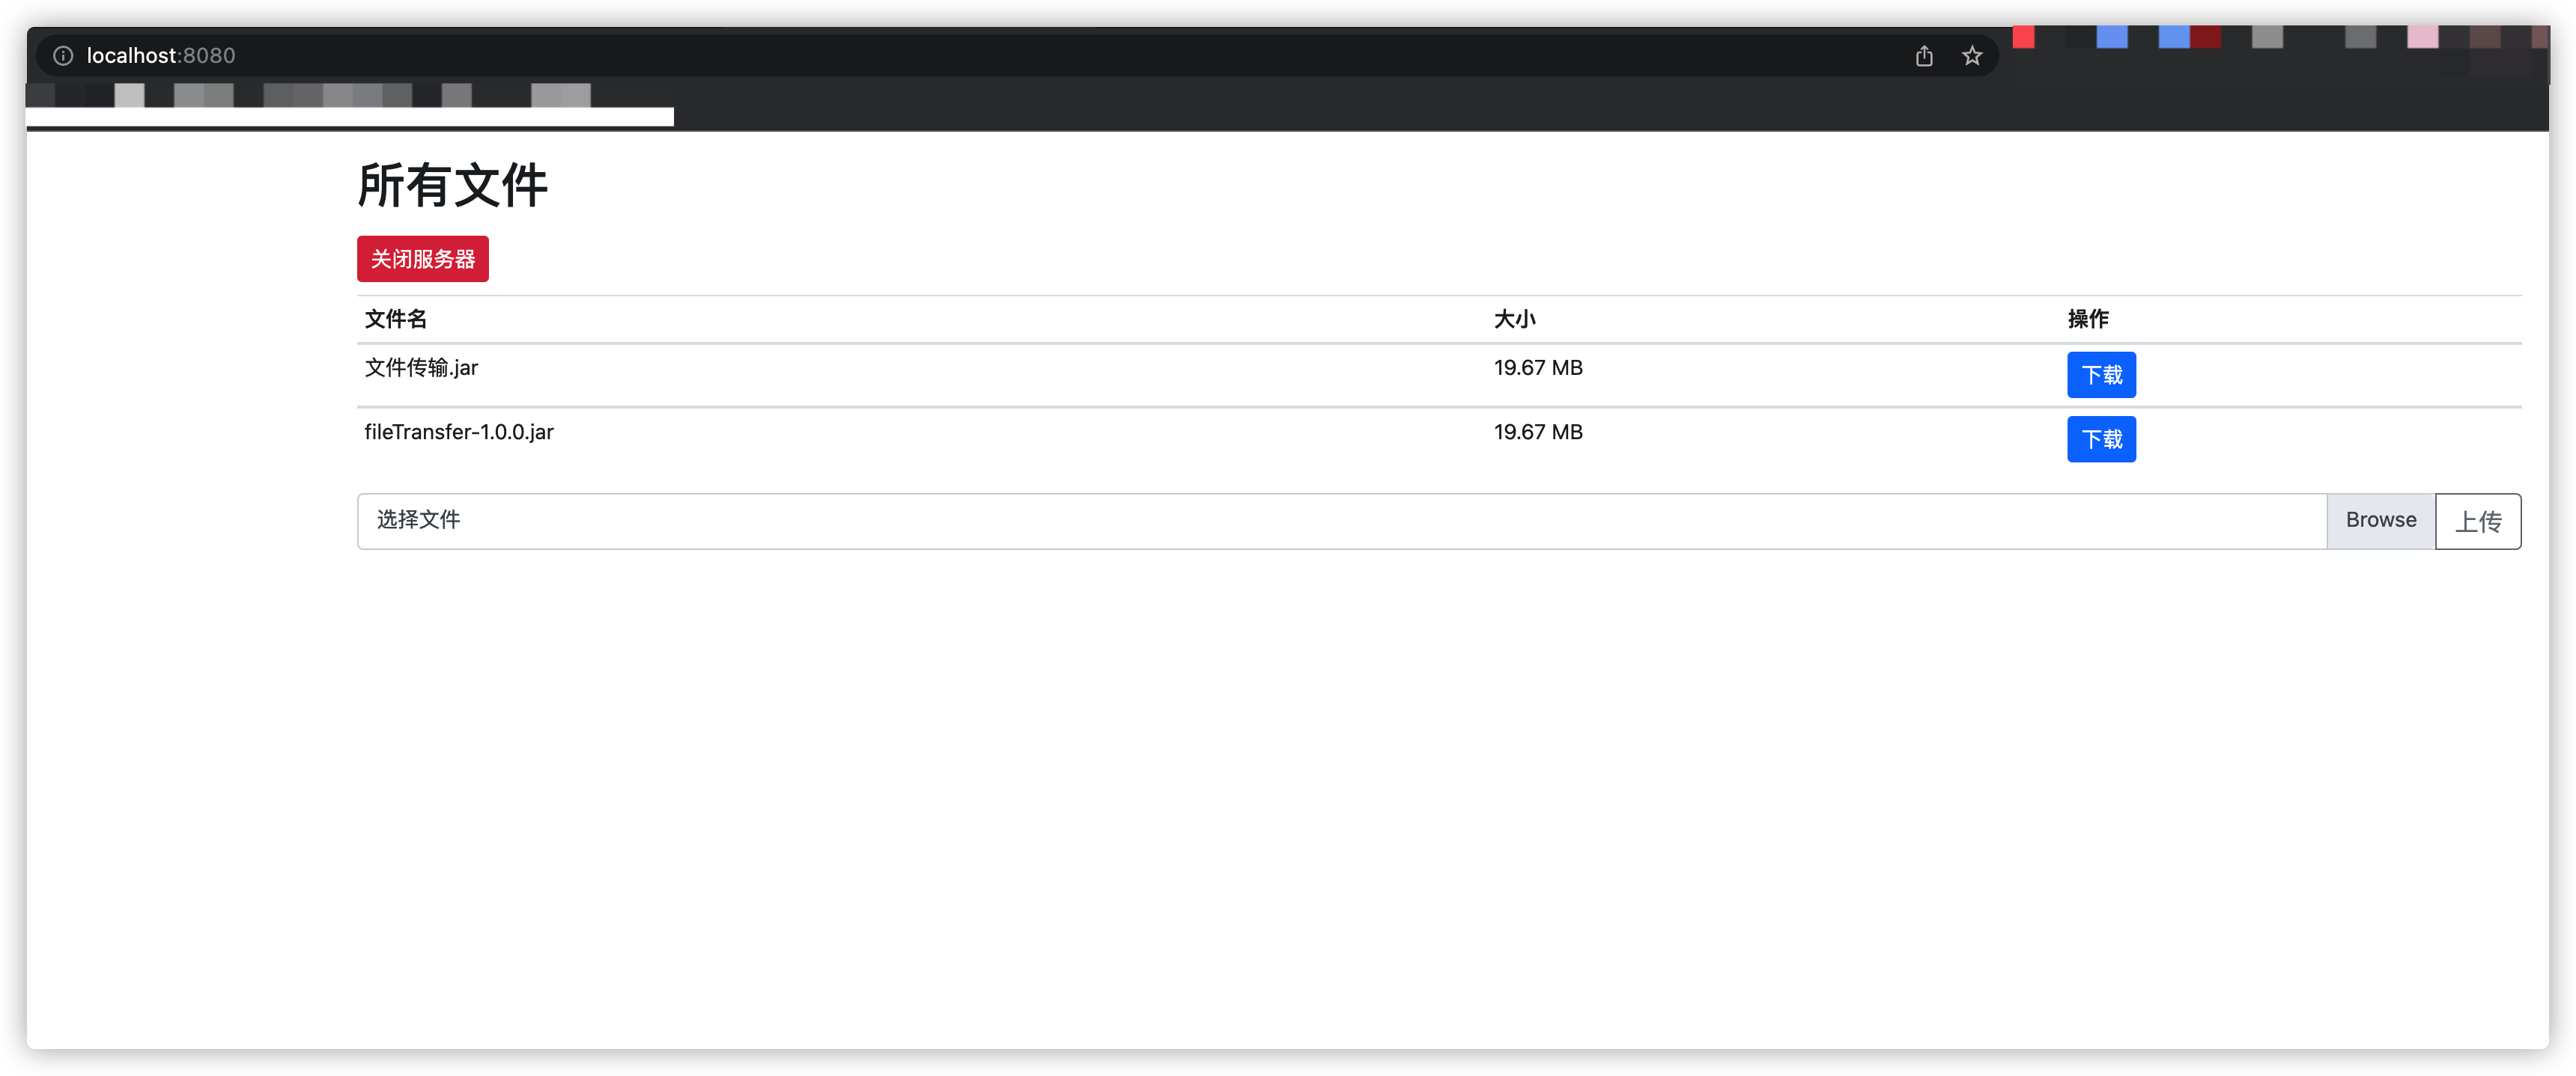Click the 19.67 MB size of 文件传输.jar
This screenshot has height=1076, width=2576.
(1537, 367)
